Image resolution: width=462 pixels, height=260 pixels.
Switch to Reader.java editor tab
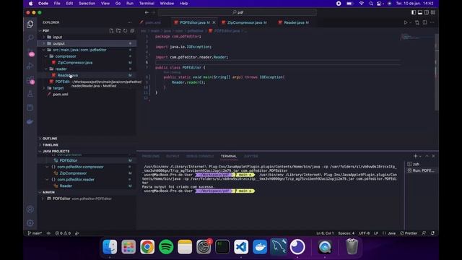[x=295, y=22]
